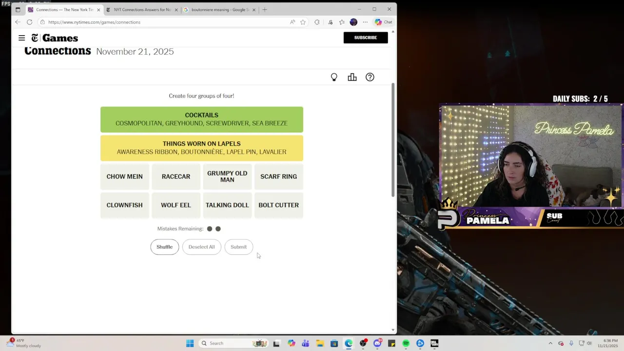This screenshot has width=624, height=351.
Task: Open Microsoft Teams from the taskbar
Action: click(305, 343)
